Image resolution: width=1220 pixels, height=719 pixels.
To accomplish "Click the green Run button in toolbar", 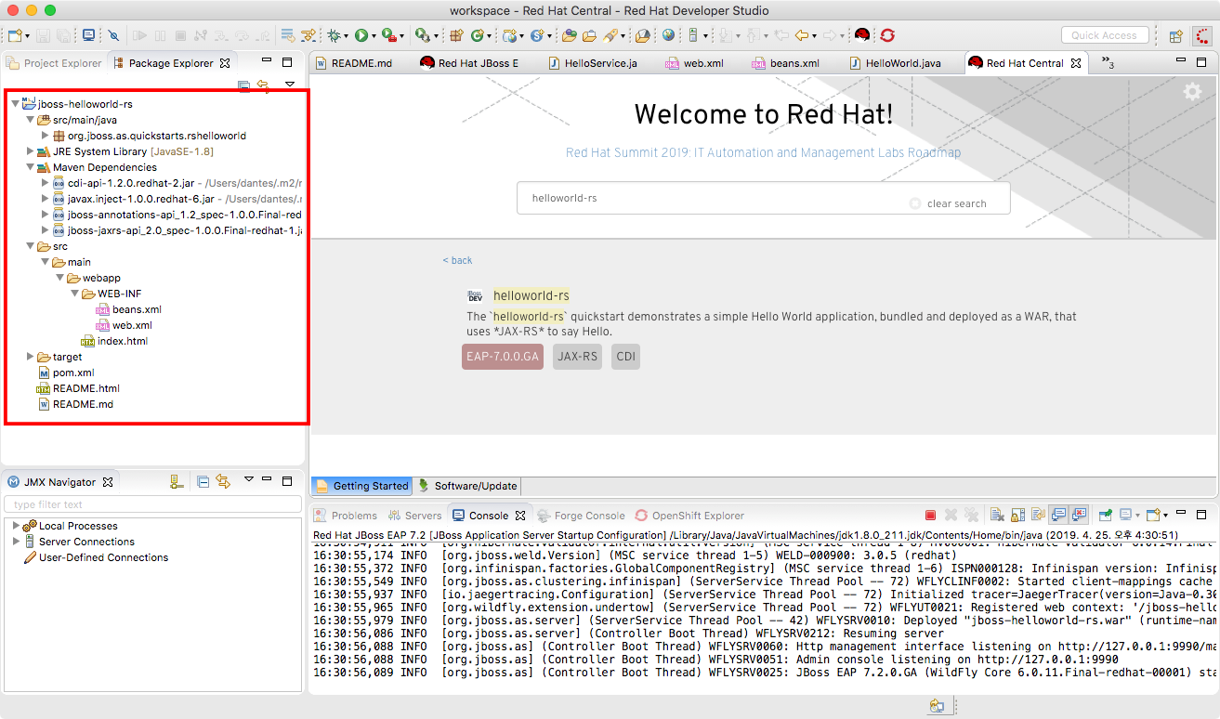I will [x=361, y=35].
